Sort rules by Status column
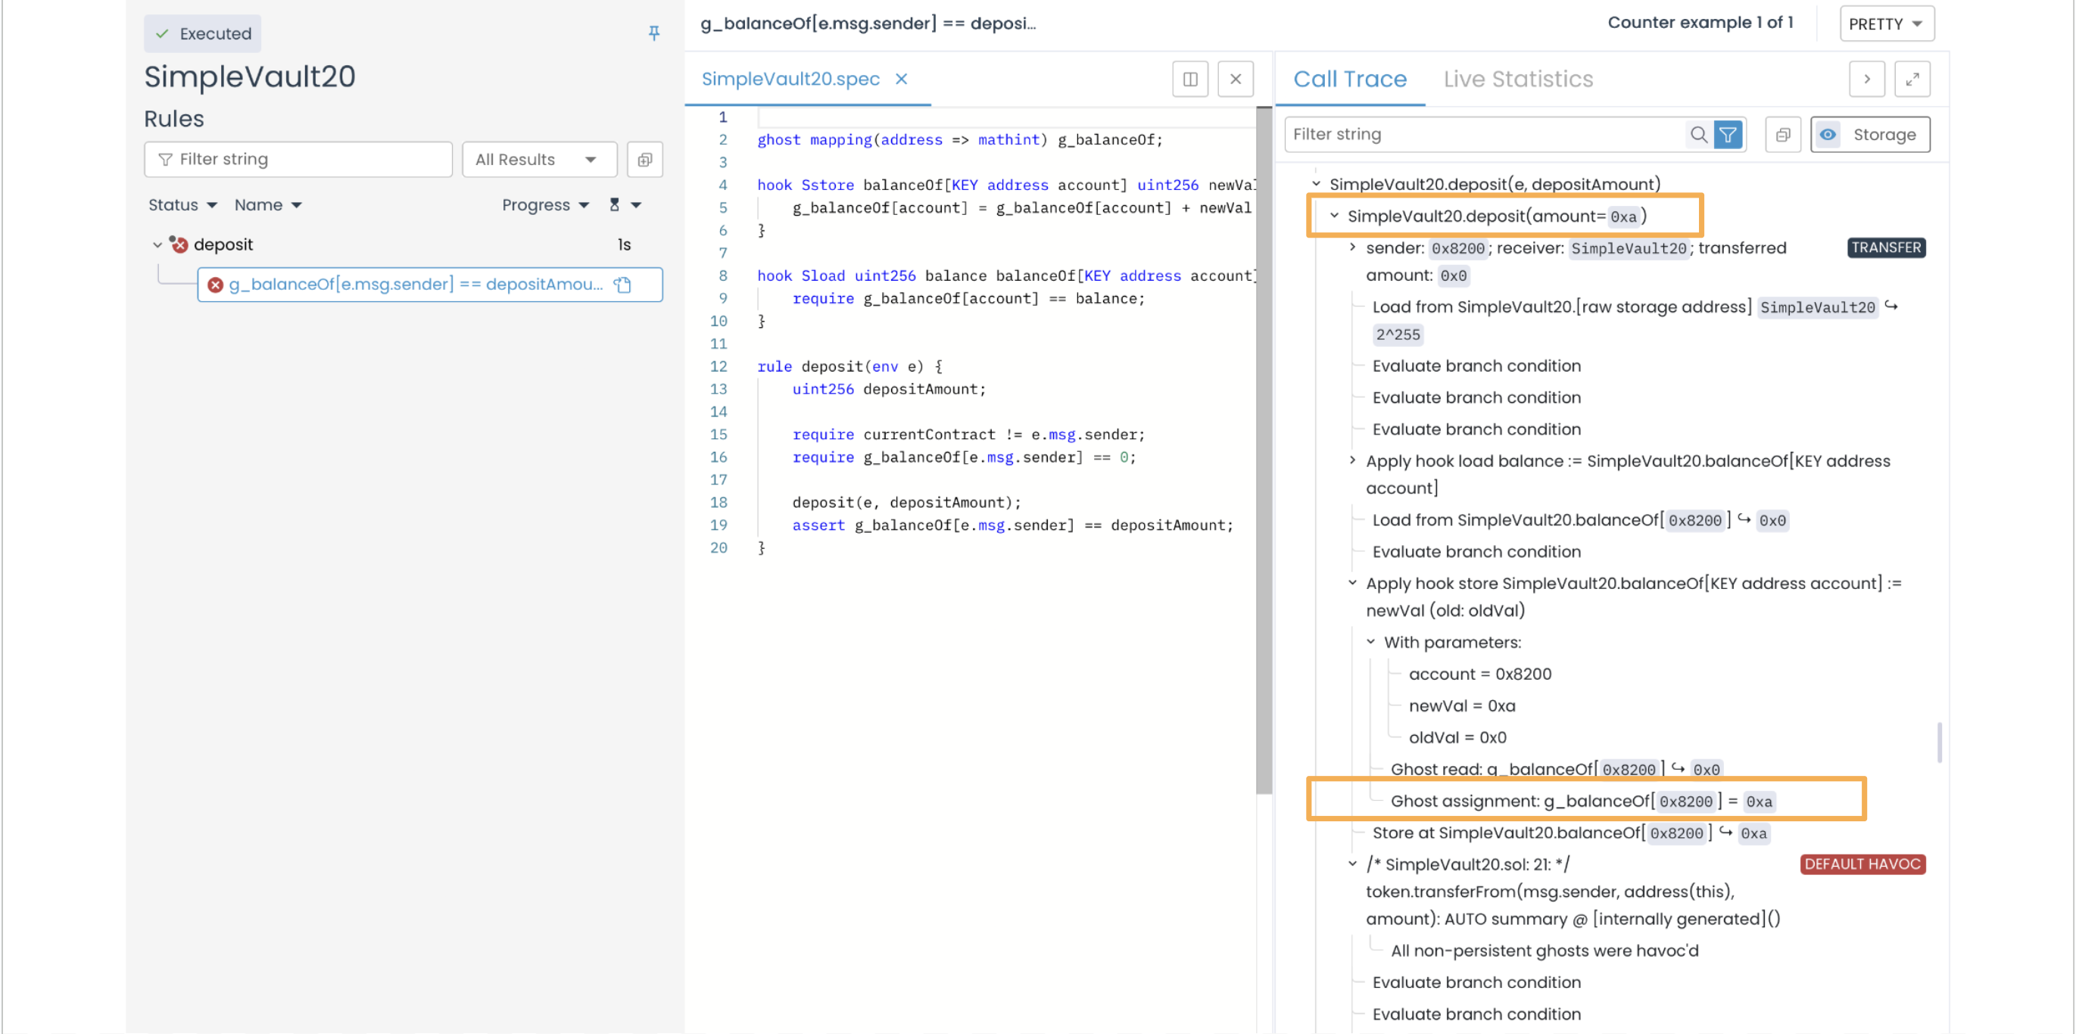Screen dimensions: 2076x1034 pos(182,204)
